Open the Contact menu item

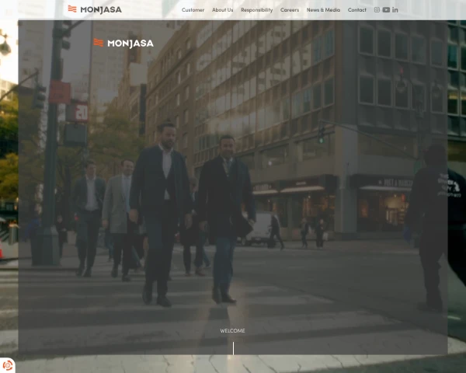(357, 10)
